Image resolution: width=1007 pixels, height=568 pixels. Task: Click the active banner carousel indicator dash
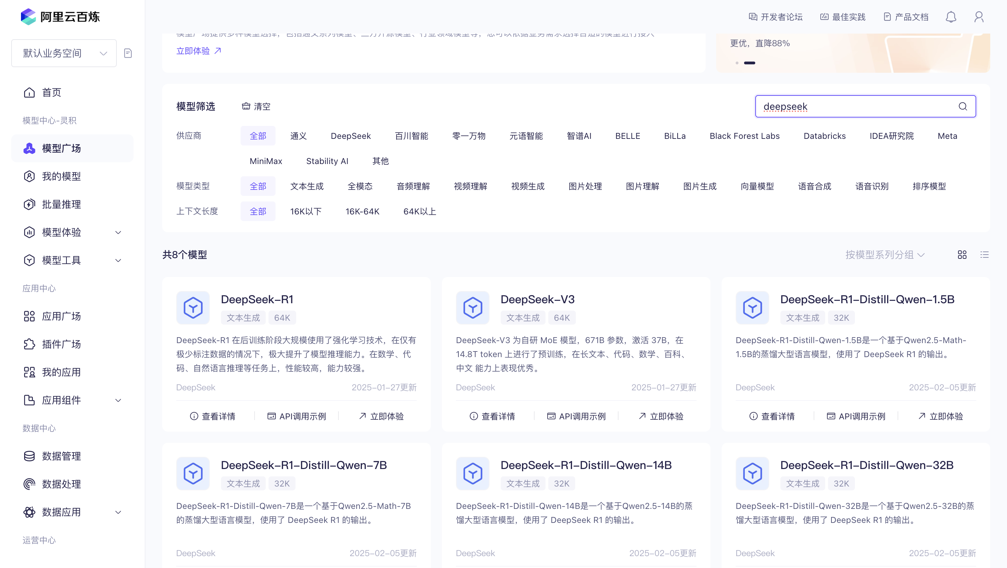(749, 63)
